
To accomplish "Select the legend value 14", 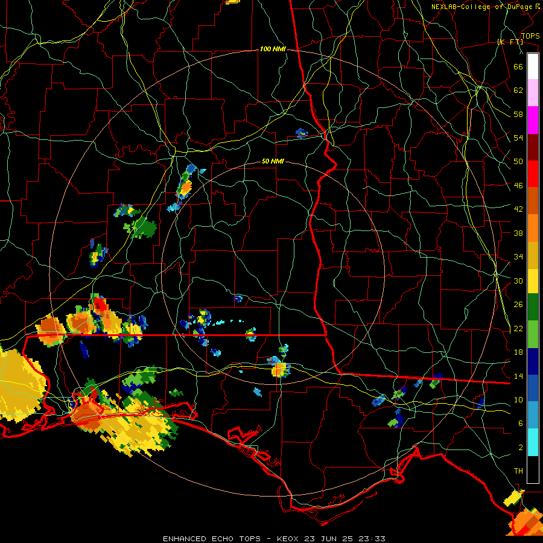I will (518, 376).
